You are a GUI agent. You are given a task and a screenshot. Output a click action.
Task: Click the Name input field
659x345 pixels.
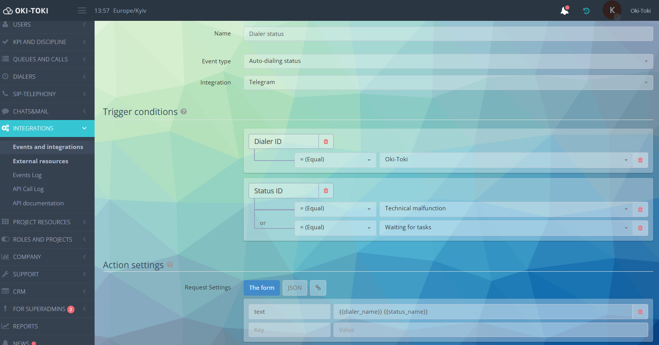tap(448, 34)
